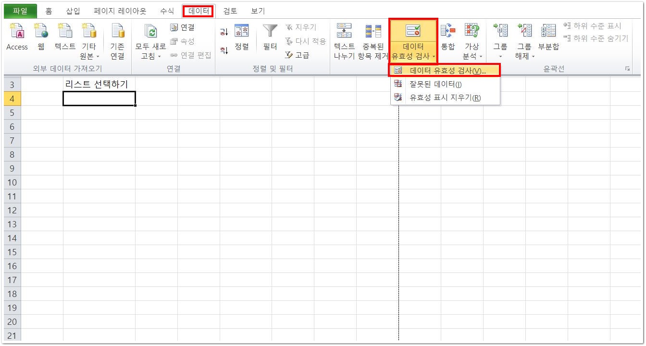646x346 pixels.
Task: Open the 그룹 dropdown
Action: 500,42
